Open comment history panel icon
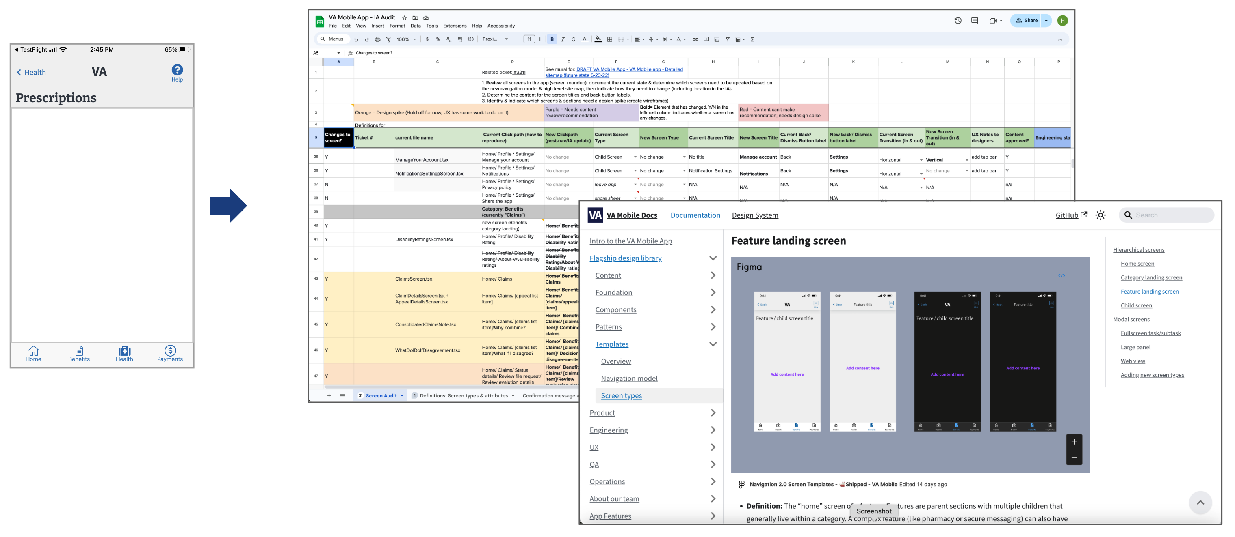1235x537 pixels. [975, 21]
